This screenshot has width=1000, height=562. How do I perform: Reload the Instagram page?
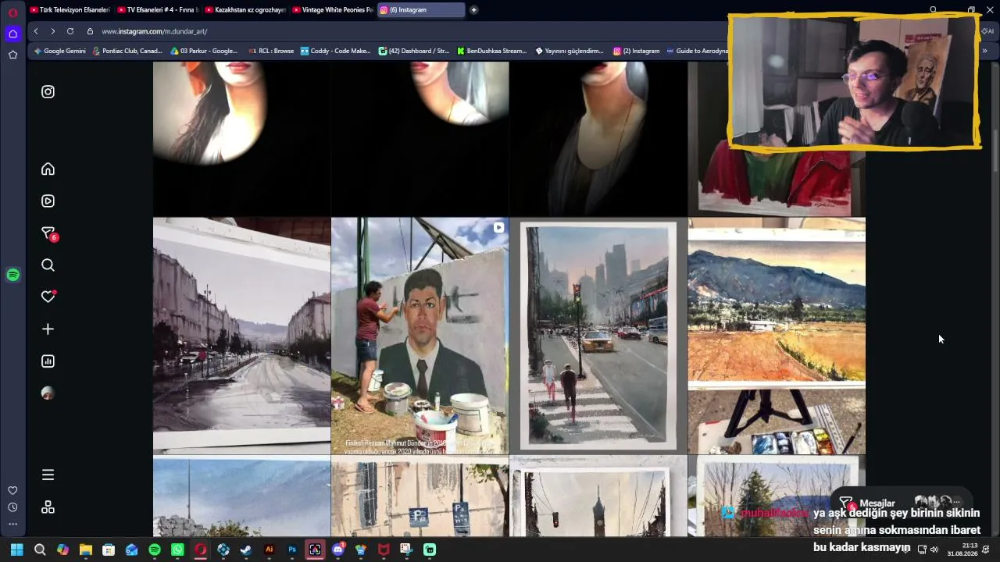[x=70, y=31]
